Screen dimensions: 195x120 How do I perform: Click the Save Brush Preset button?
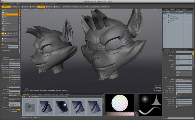[10, 36]
